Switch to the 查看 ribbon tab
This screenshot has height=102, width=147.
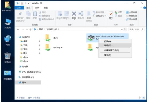46,8
